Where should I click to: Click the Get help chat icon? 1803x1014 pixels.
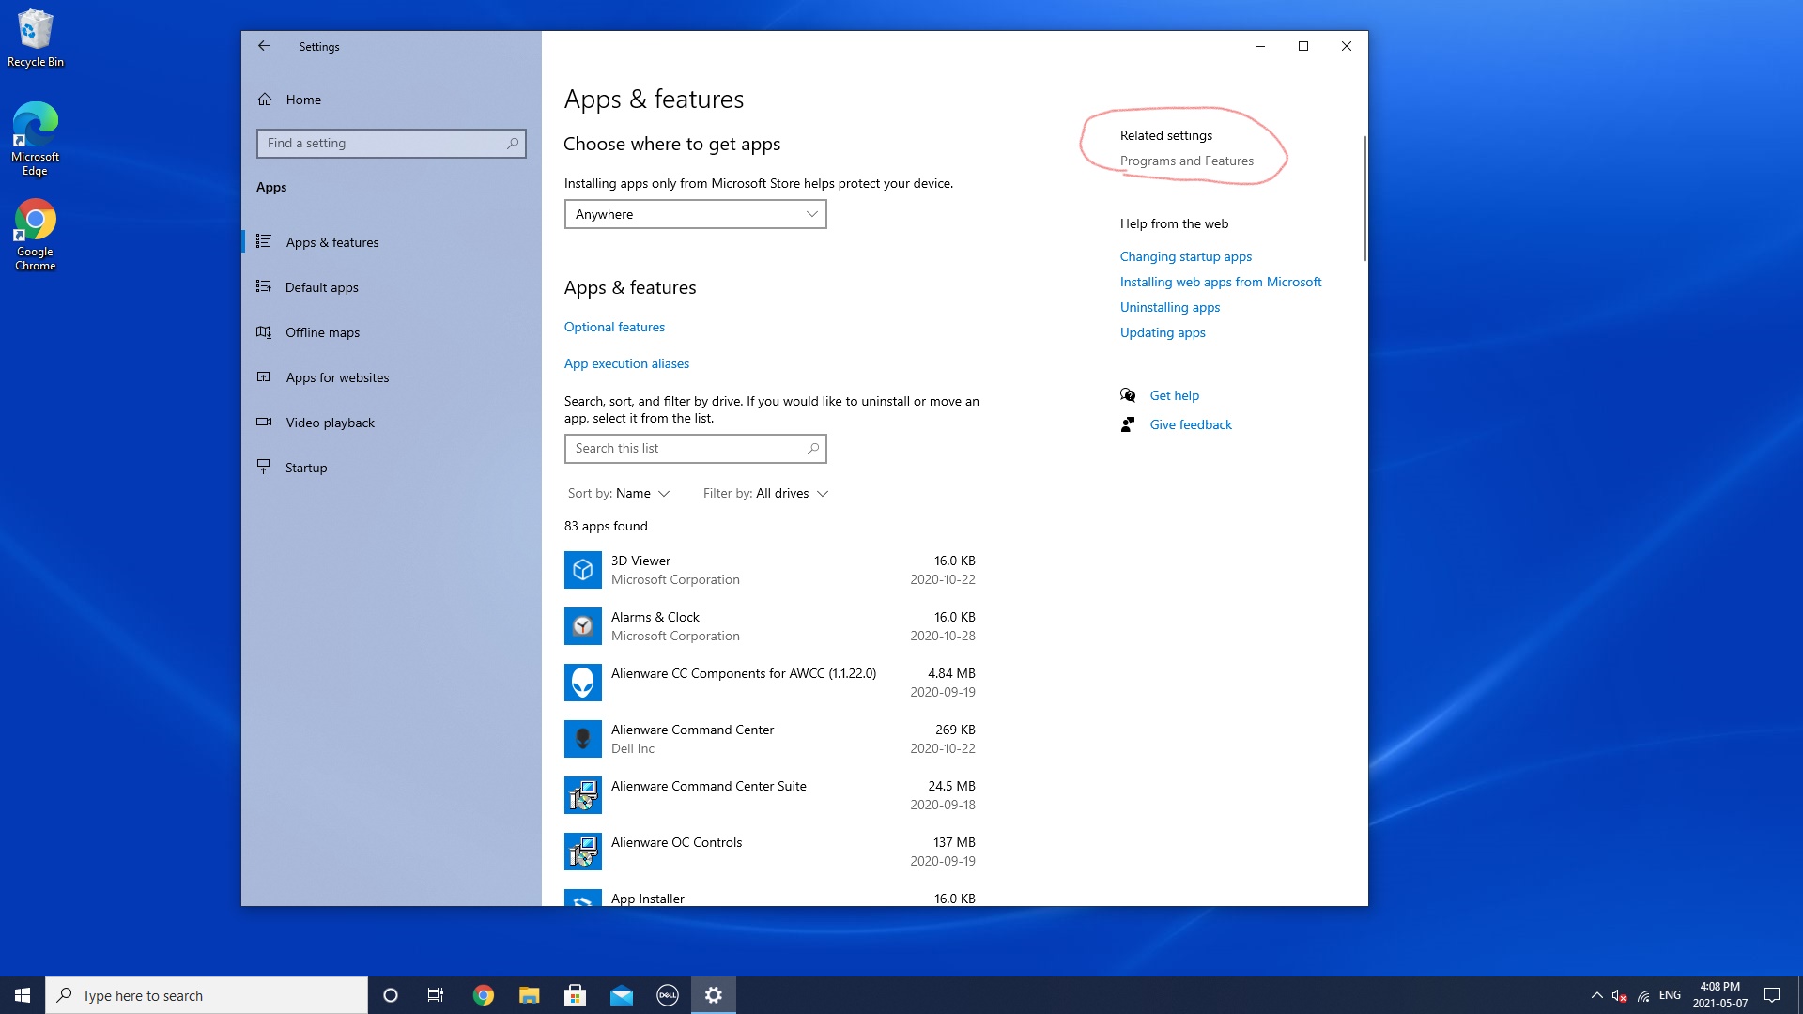tap(1128, 395)
